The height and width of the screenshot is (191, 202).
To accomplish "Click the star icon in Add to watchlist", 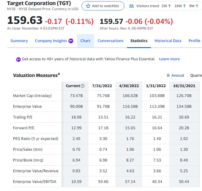I will tap(88, 6).
